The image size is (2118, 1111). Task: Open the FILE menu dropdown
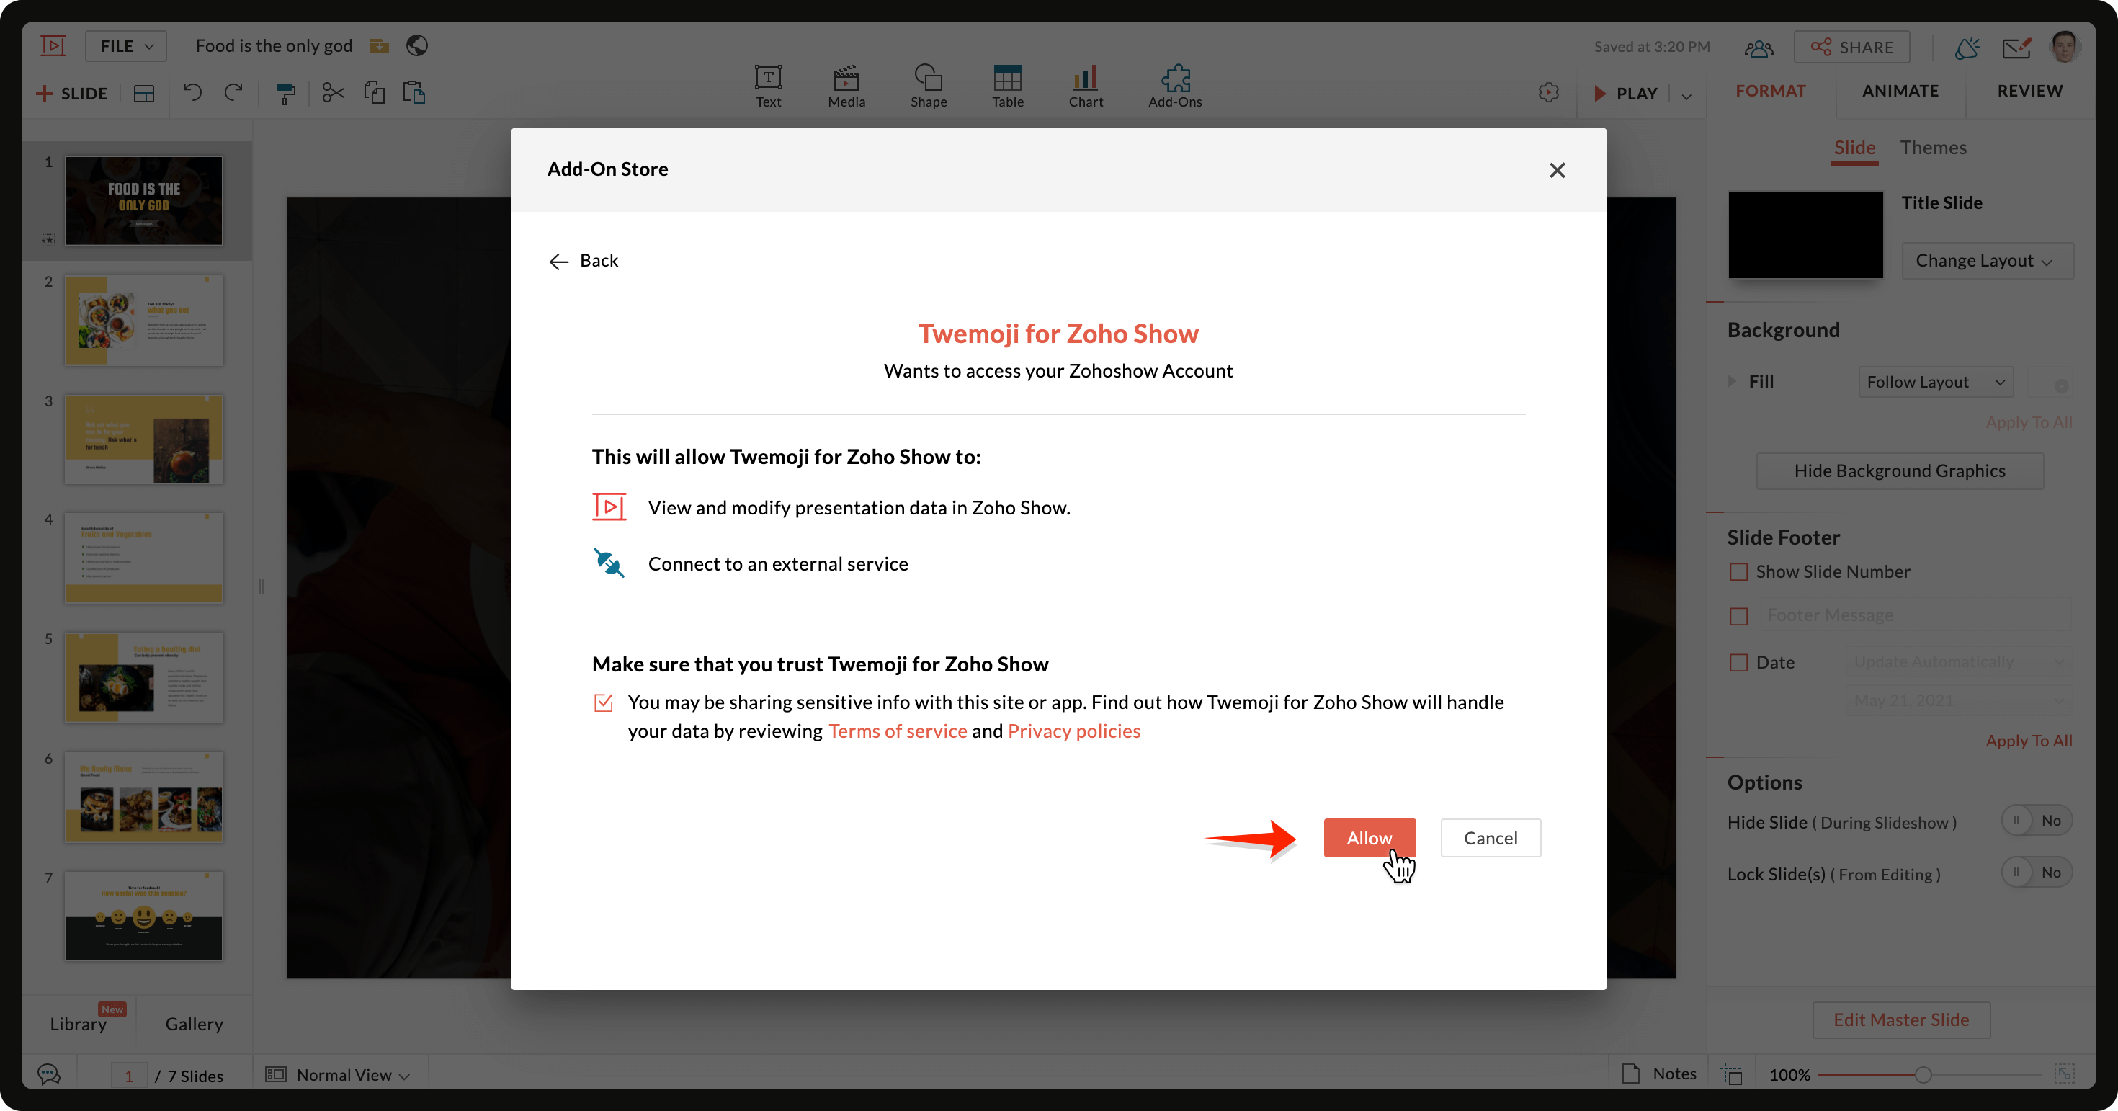coord(126,46)
